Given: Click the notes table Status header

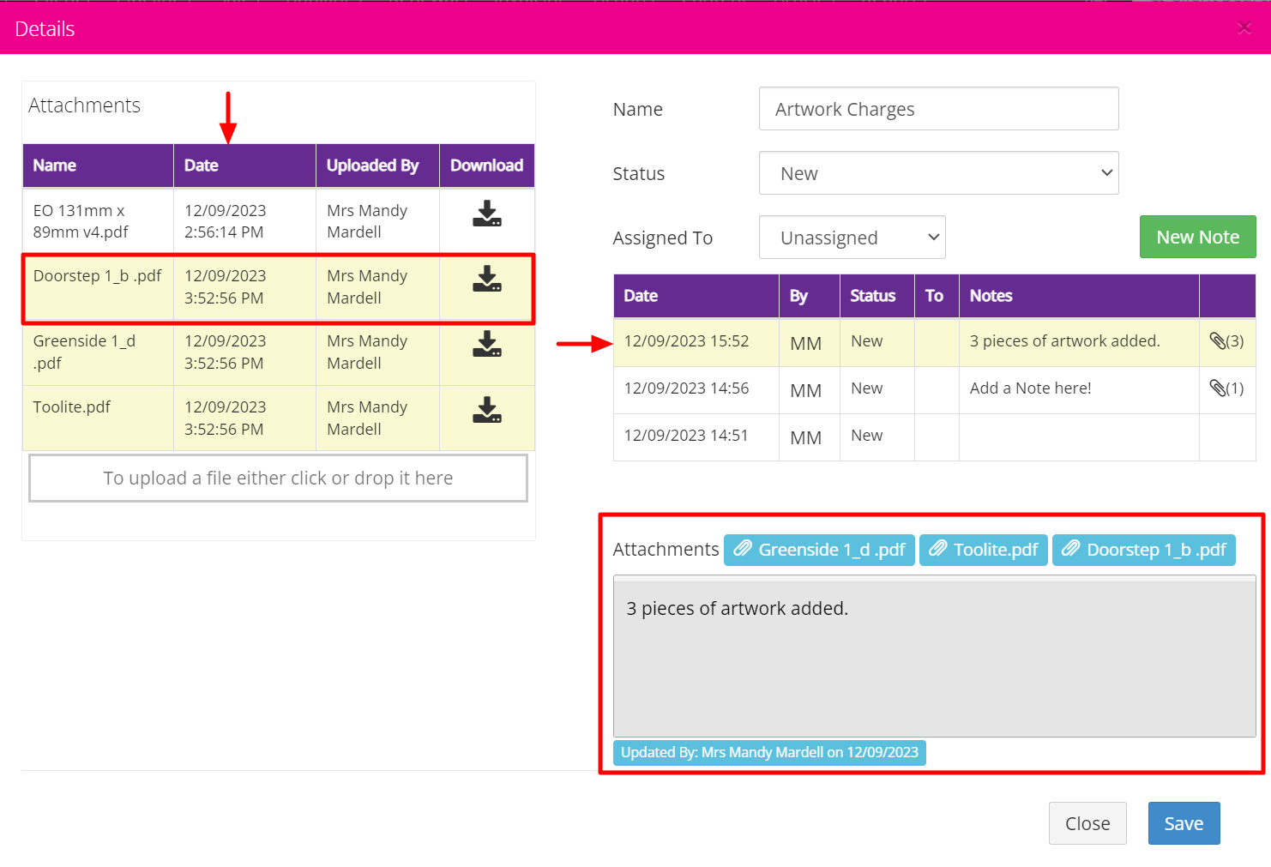Looking at the screenshot, I should pos(876,296).
